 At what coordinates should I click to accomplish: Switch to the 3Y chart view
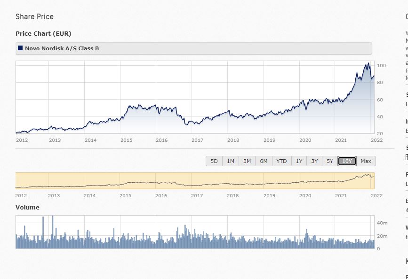(314, 161)
